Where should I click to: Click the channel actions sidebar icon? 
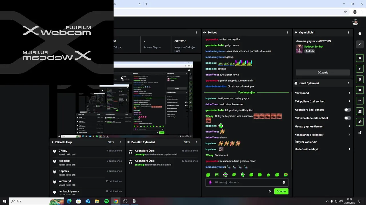pos(360,111)
